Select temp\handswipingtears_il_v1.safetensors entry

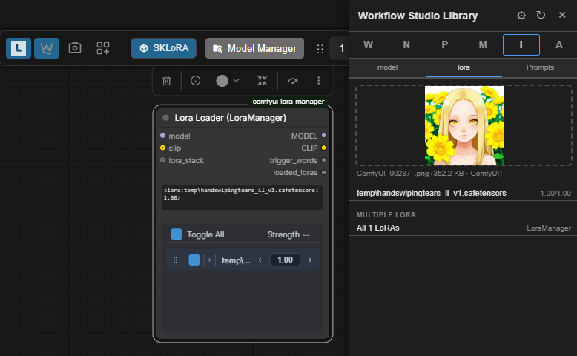[x=432, y=193]
